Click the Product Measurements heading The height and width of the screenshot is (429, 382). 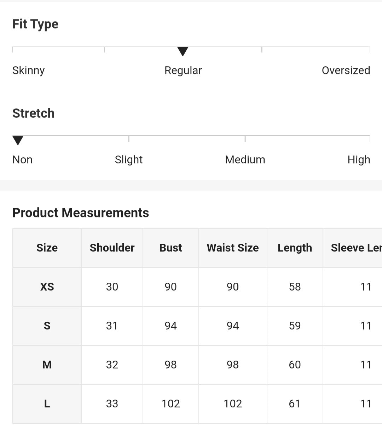click(81, 213)
